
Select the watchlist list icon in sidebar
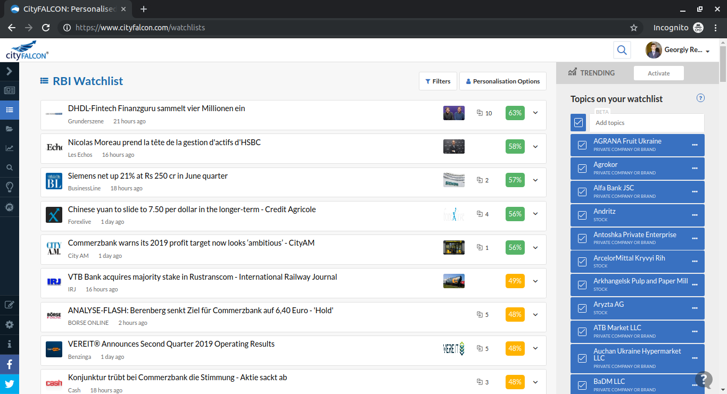9,110
